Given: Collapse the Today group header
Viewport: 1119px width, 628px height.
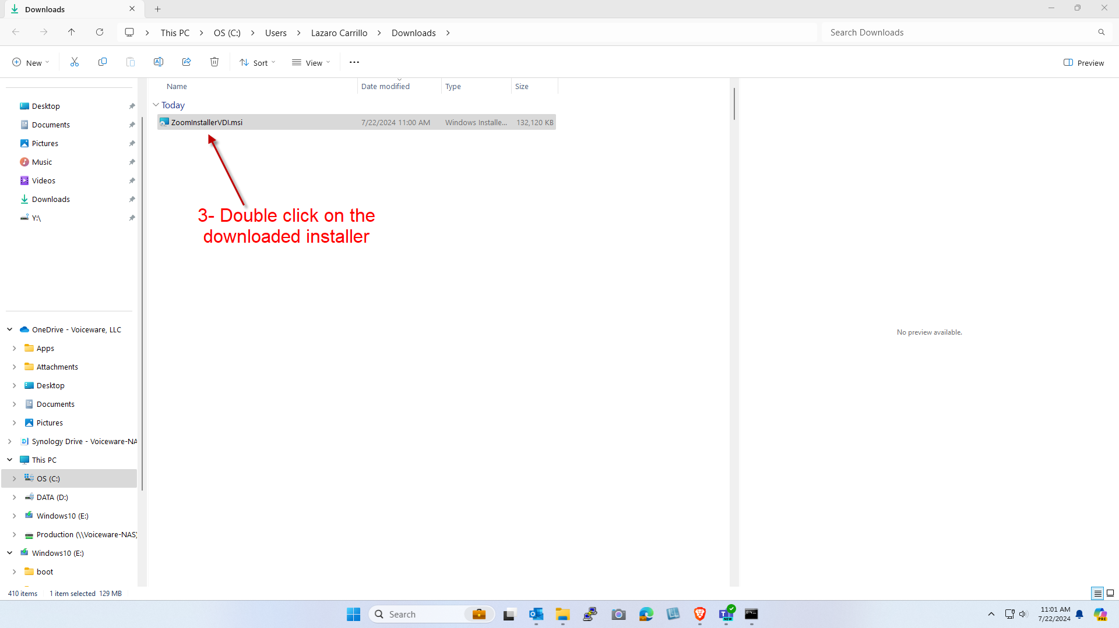Looking at the screenshot, I should tap(156, 105).
